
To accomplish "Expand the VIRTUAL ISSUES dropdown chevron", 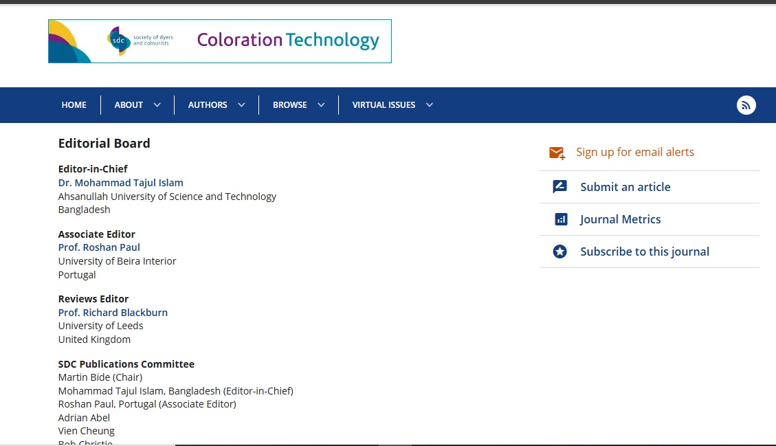I will (x=430, y=105).
